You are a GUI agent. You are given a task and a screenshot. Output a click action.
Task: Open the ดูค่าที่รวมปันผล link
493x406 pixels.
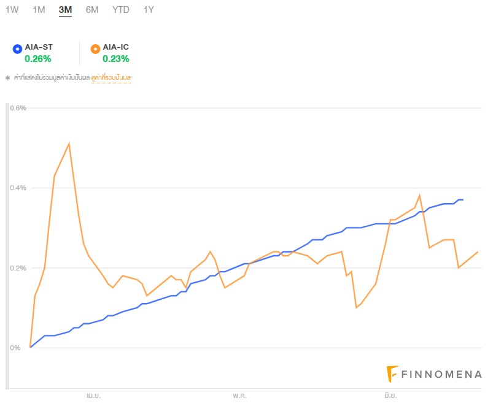point(111,78)
